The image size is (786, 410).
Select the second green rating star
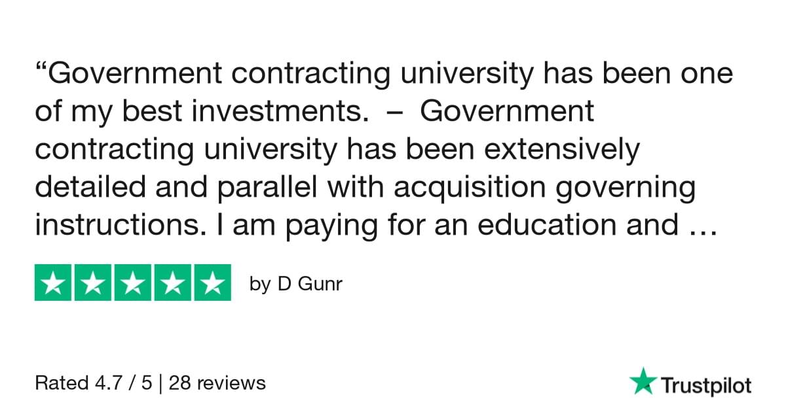[94, 282]
